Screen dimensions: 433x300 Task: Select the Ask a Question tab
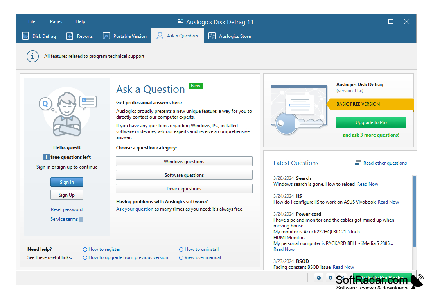[x=178, y=36]
